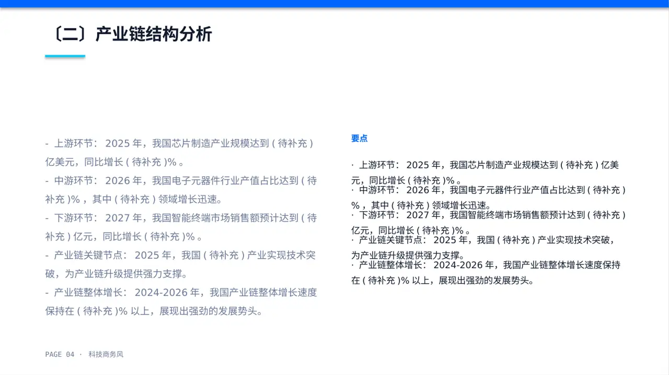This screenshot has height=375, width=669.
Task: Select the gray dash-bulleted line starting 上游环节
Action: [179, 143]
